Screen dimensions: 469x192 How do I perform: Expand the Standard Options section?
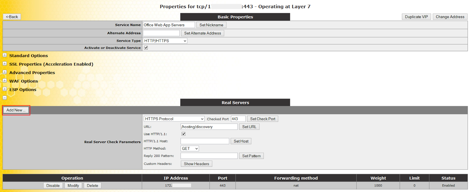click(x=5, y=55)
